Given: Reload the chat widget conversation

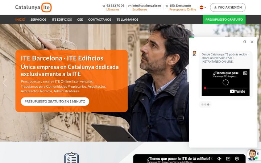Looking at the screenshot, I should [x=245, y=42].
